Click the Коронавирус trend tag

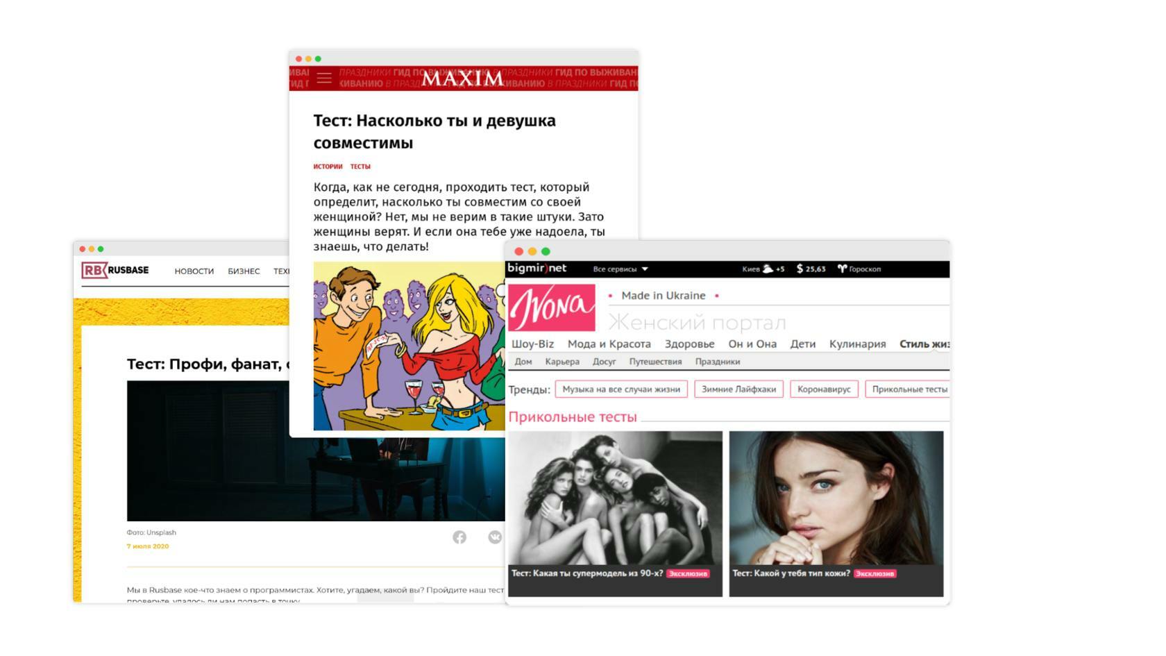pyautogui.click(x=824, y=389)
